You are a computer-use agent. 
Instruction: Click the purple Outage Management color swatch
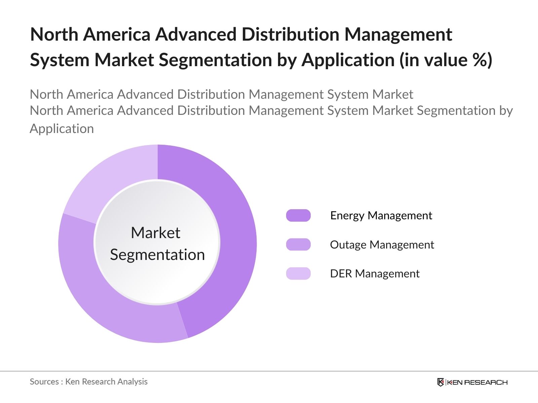pyautogui.click(x=298, y=244)
